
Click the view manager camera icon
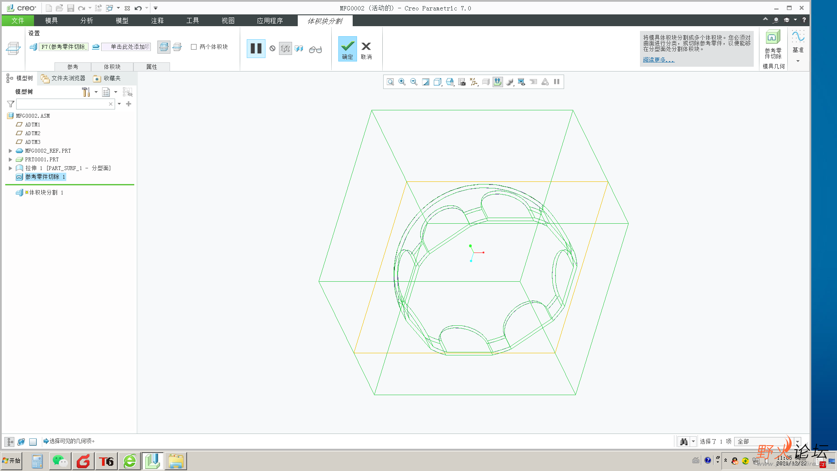point(462,82)
